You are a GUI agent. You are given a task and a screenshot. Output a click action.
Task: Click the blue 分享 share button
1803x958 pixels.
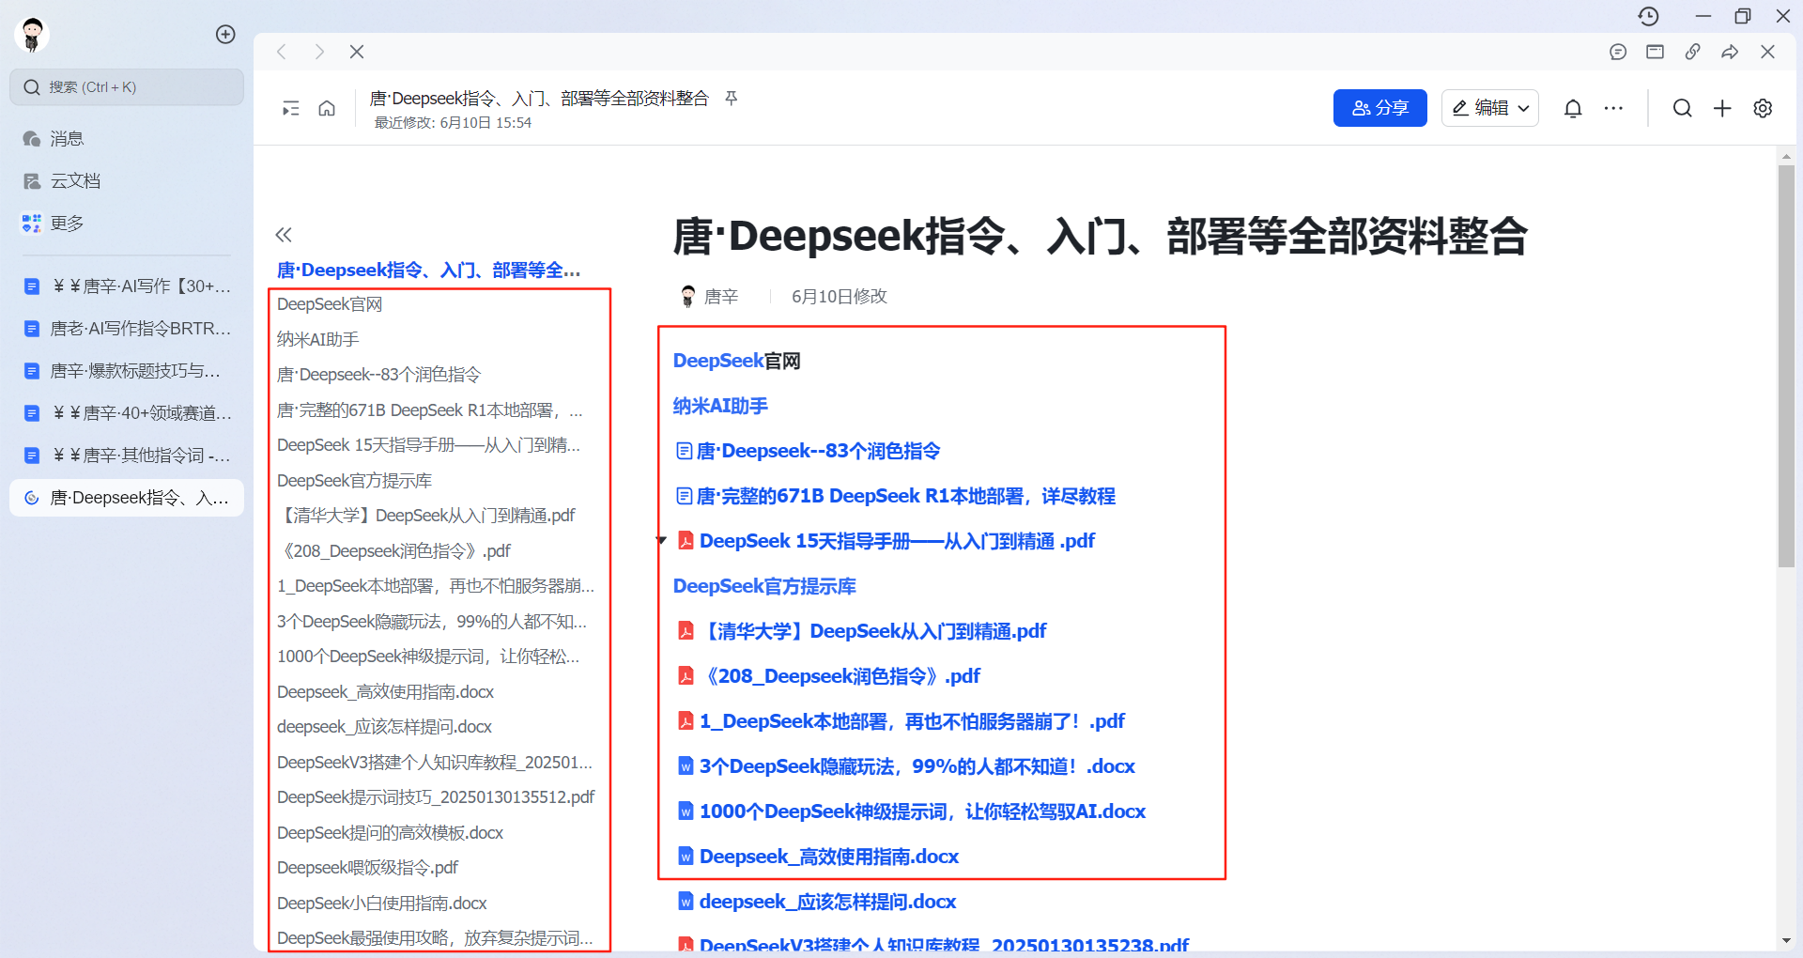[x=1380, y=108]
